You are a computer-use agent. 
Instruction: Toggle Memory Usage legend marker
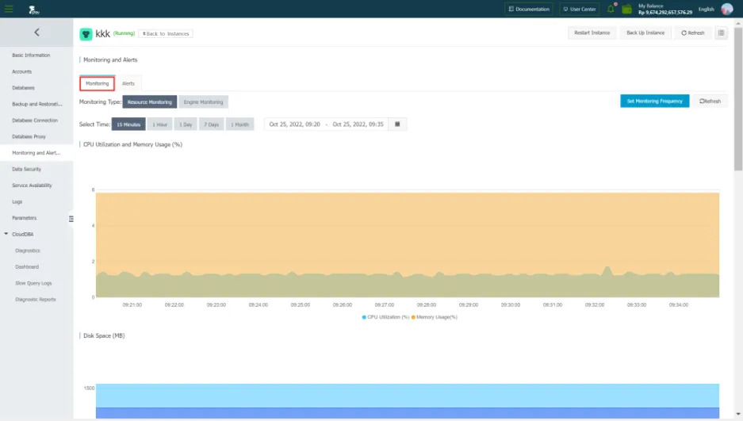click(413, 317)
